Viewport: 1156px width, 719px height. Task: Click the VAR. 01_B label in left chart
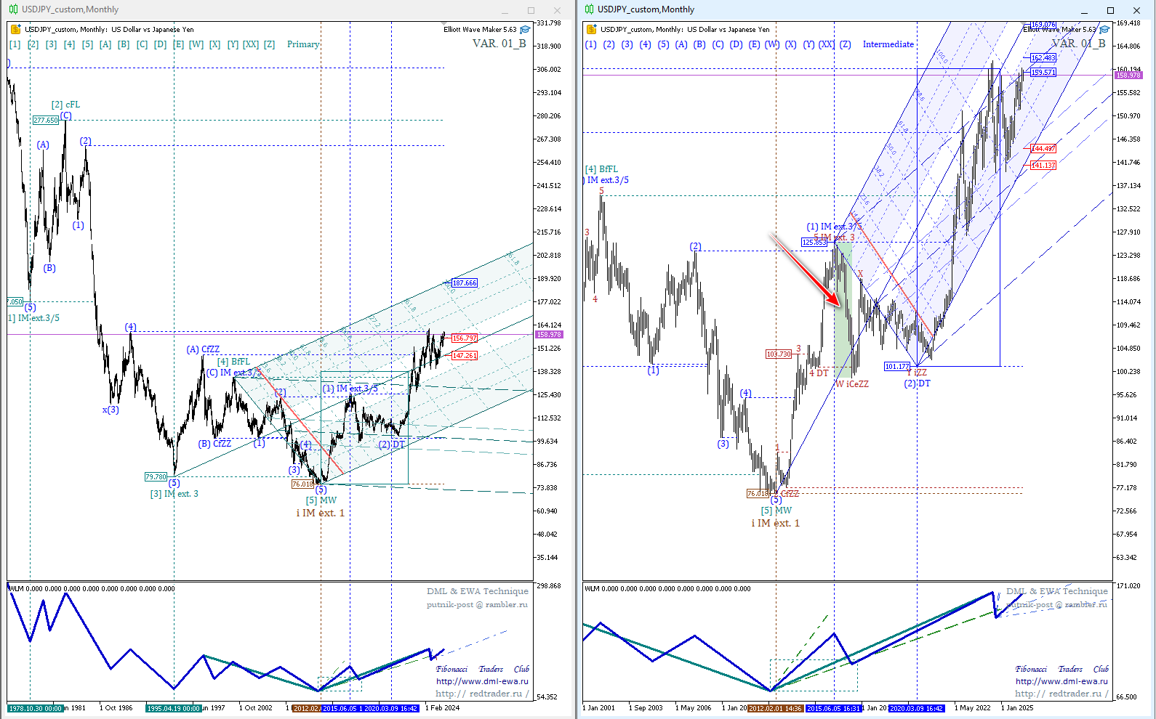pos(499,44)
